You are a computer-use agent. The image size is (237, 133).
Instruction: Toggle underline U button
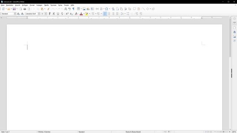point(58,14)
